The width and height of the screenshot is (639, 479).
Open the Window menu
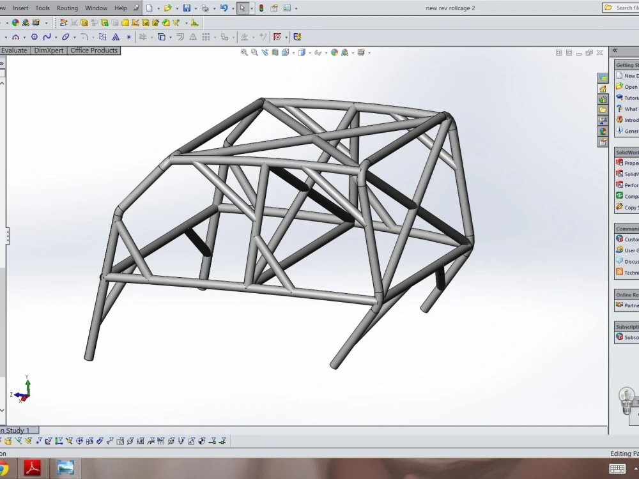96,8
